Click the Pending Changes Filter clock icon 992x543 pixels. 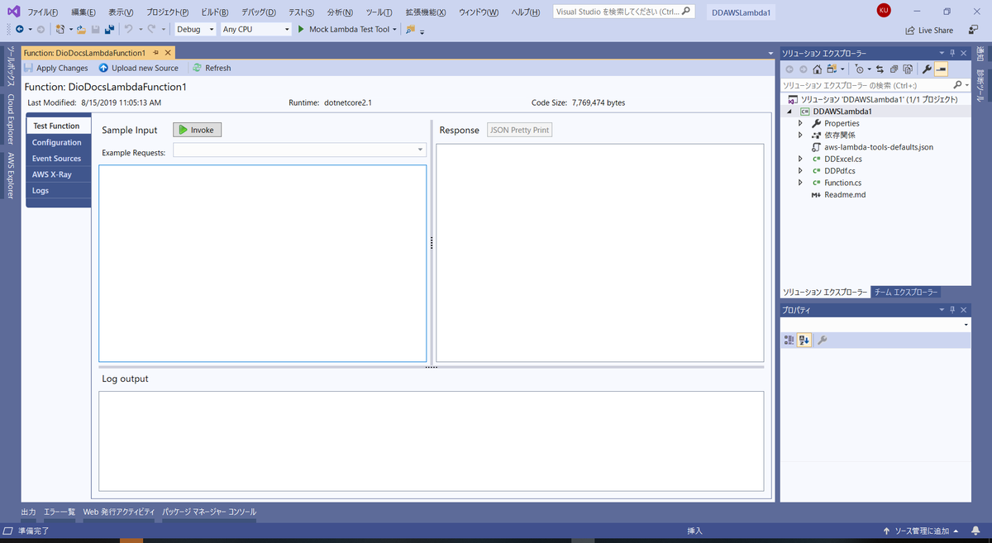861,69
